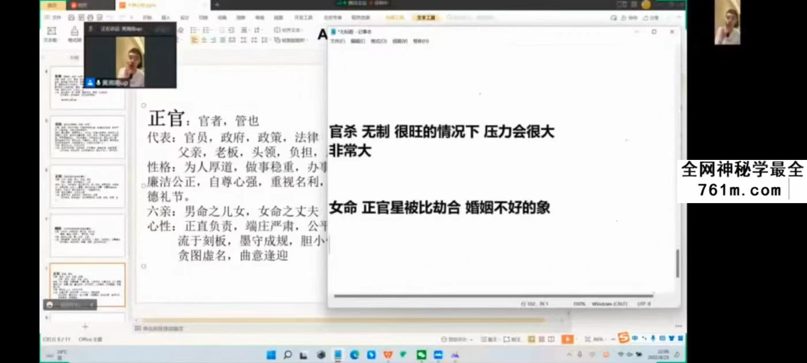
Task: Click the 文本框 text box tool
Action: (51, 34)
